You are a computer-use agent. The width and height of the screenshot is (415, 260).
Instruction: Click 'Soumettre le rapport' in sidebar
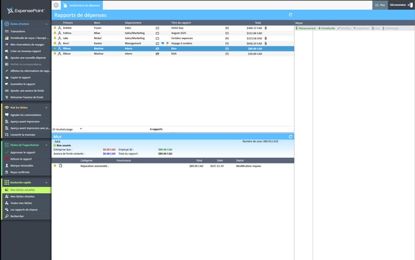click(x=22, y=84)
